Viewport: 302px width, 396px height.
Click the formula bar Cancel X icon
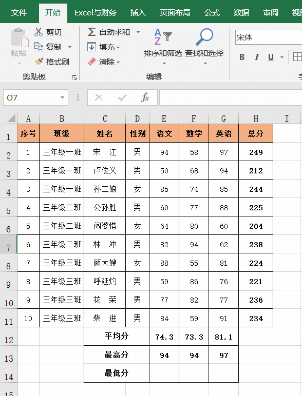(99, 97)
